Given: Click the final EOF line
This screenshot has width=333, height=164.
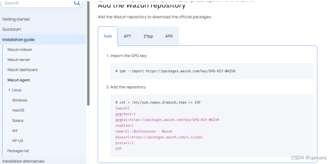Looking at the screenshot, I should click(x=118, y=149).
